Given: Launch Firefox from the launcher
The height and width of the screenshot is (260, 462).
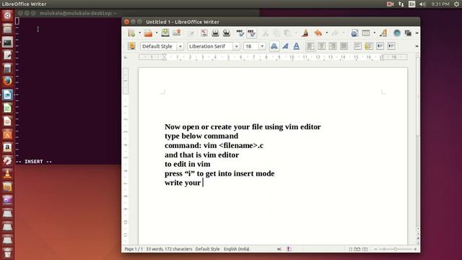Looking at the screenshot, I should [x=7, y=81].
